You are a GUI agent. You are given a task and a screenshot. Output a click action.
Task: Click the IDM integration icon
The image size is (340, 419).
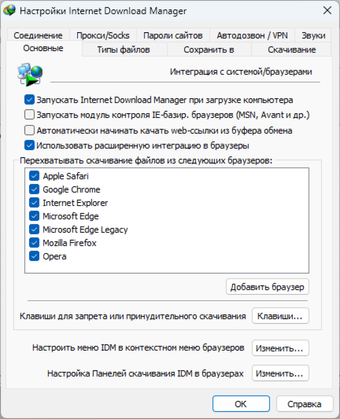point(29,74)
